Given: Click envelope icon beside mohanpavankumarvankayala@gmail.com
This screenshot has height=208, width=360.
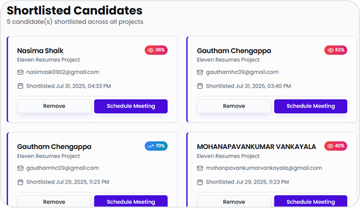Looking at the screenshot, I should pos(200,168).
